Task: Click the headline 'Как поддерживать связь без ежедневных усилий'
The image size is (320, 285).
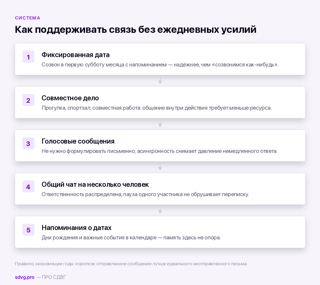Action: click(135, 29)
